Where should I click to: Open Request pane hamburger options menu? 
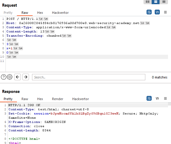tap(165, 12)
